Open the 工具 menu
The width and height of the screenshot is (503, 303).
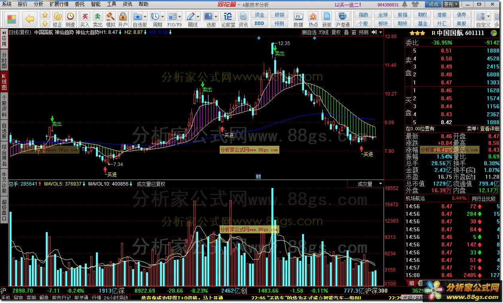pyautogui.click(x=111, y=4)
